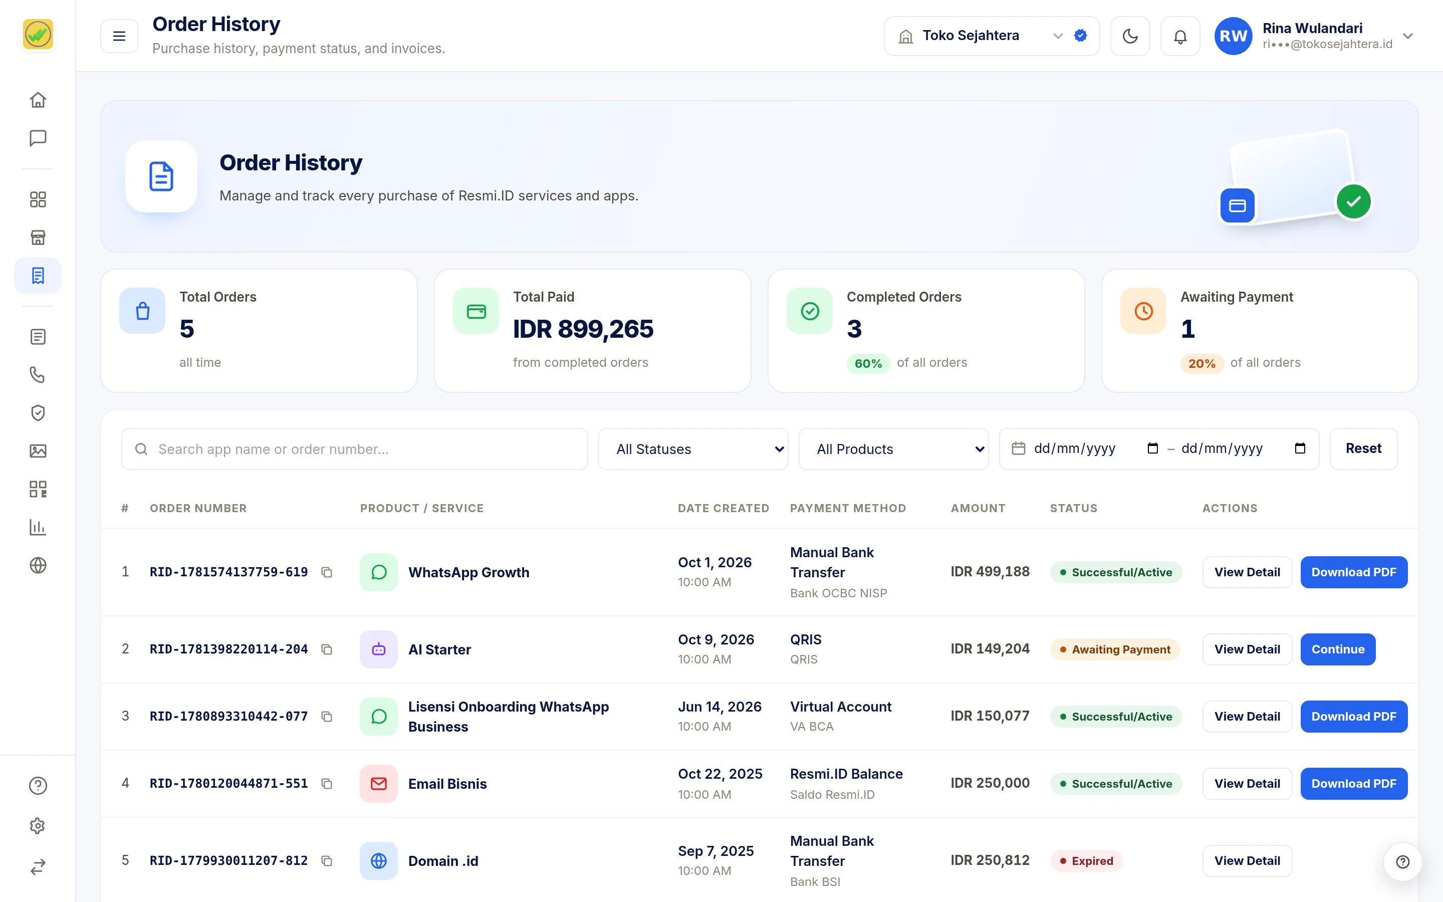Viewport: 1443px width, 902px height.
Task: Open the notifications bell
Action: tap(1180, 37)
